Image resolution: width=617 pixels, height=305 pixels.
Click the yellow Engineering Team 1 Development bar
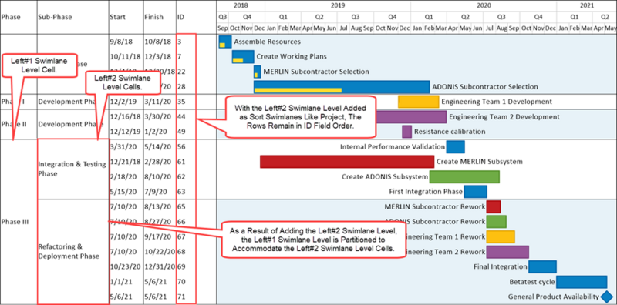418,102
